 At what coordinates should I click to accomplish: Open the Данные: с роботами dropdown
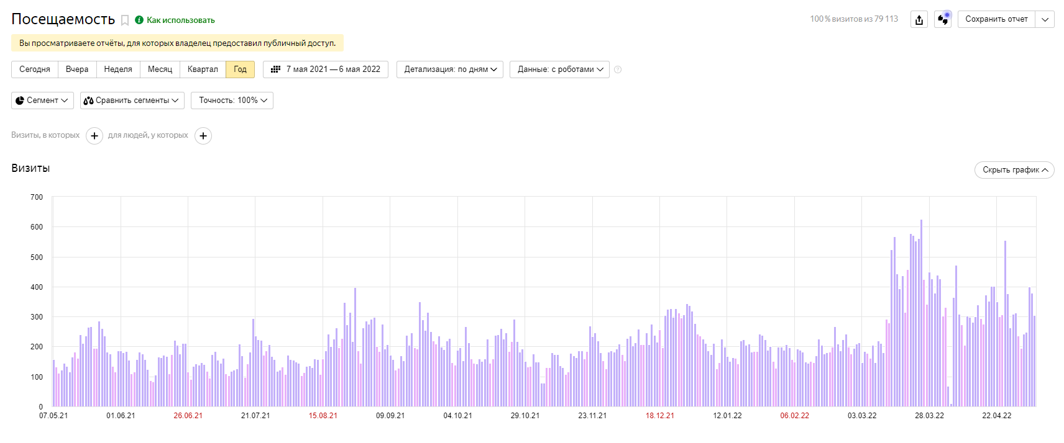click(559, 69)
